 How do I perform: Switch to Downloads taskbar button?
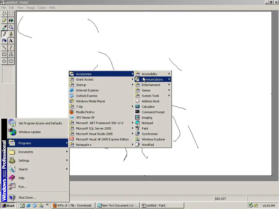click(74, 206)
